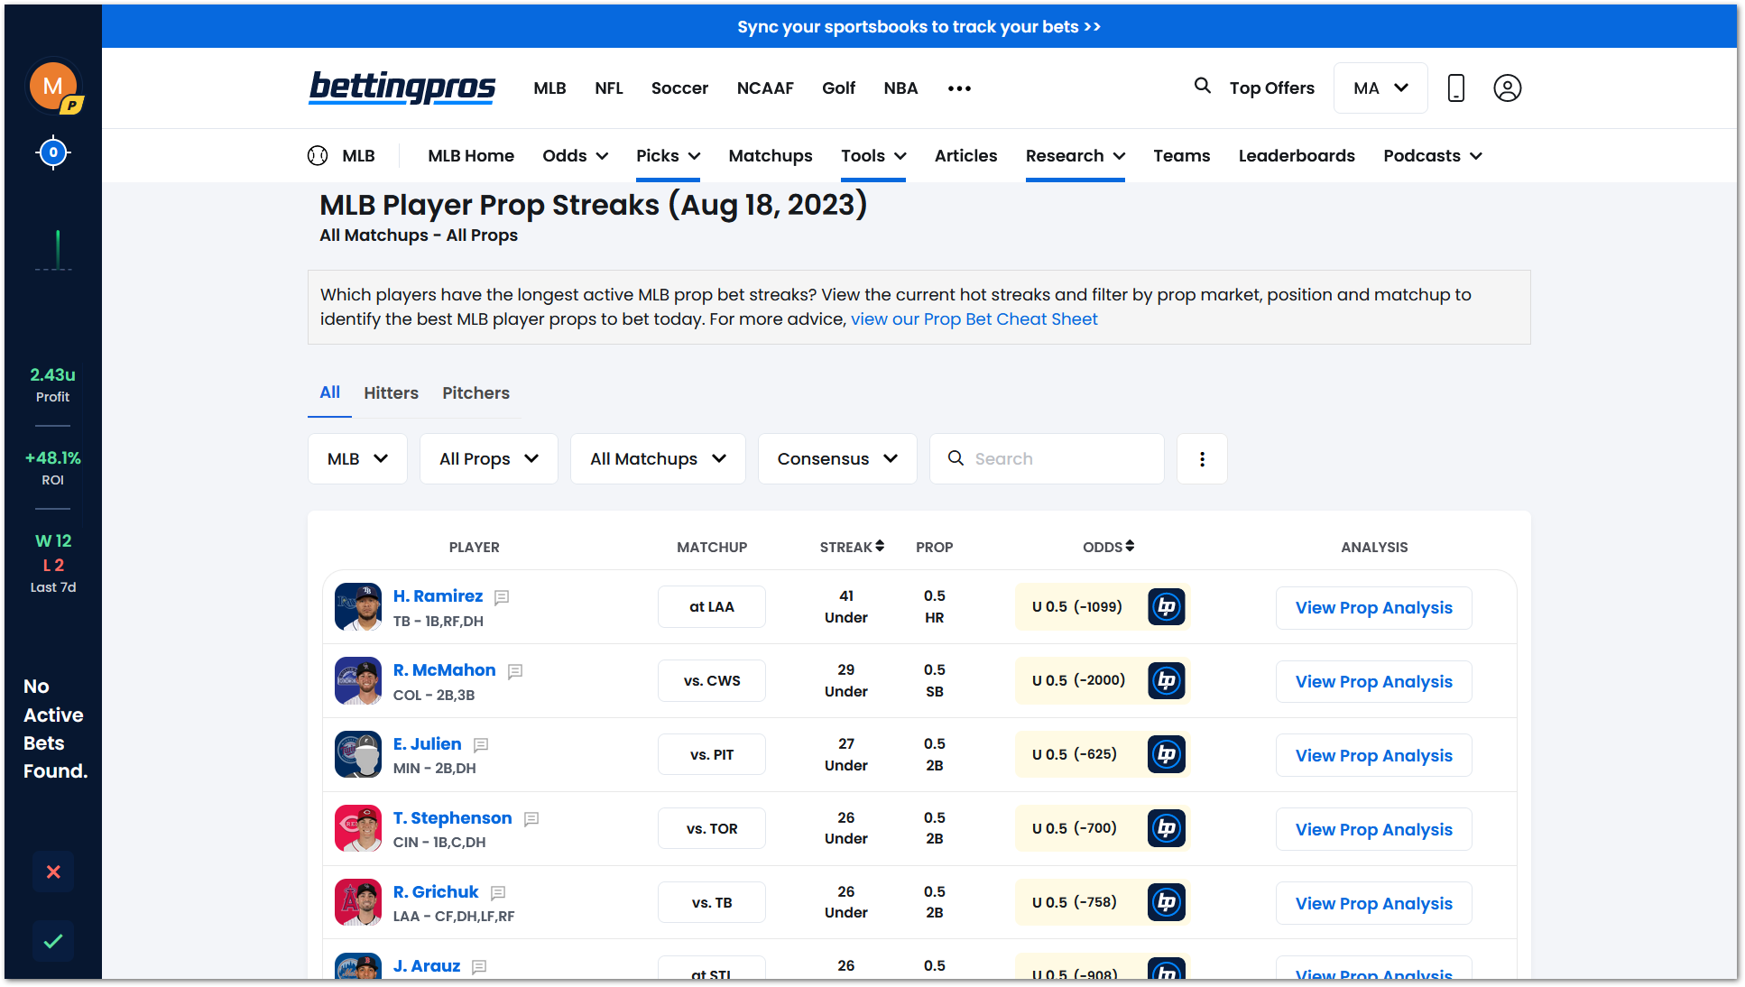Expand the Consensus dropdown filter
Image resolution: width=1745 pixels, height=987 pixels.
[x=836, y=458]
